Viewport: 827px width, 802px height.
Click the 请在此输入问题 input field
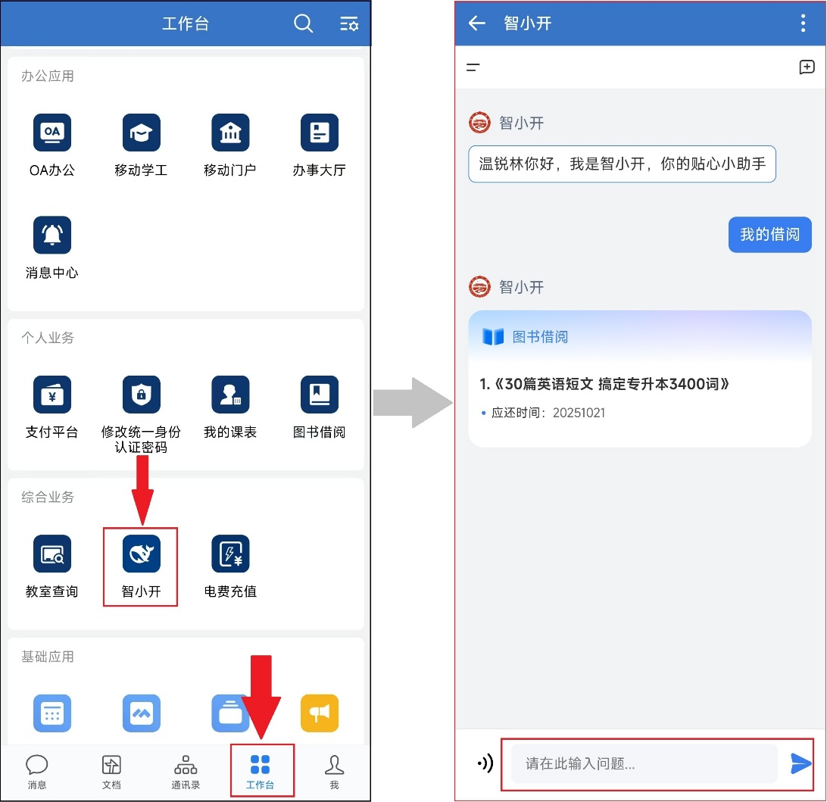(644, 763)
